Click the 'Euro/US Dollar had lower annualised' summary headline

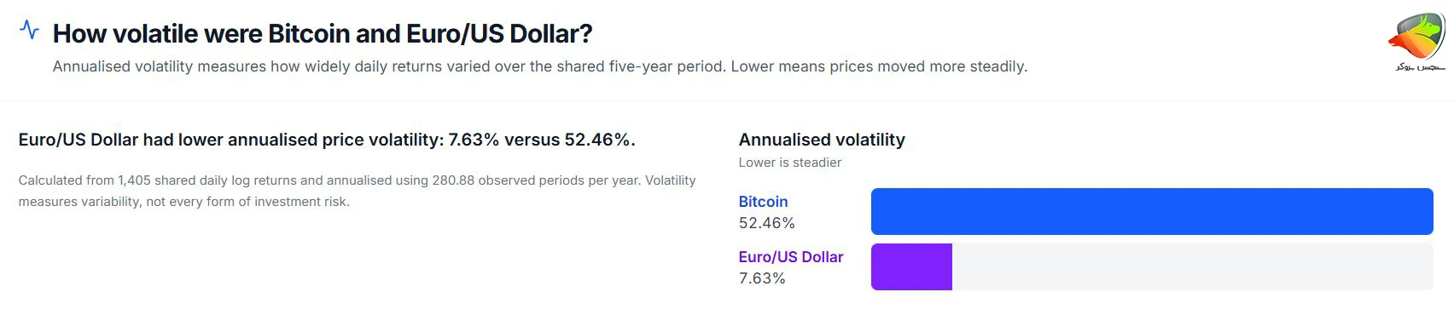(x=327, y=140)
